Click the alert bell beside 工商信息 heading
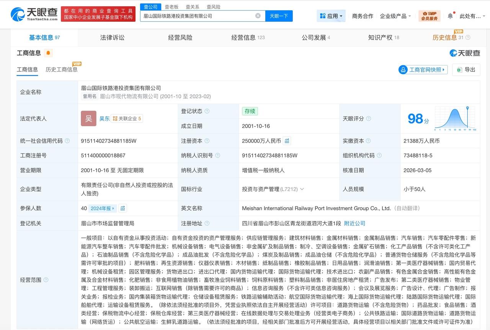The image size is (490, 330). tap(48, 53)
